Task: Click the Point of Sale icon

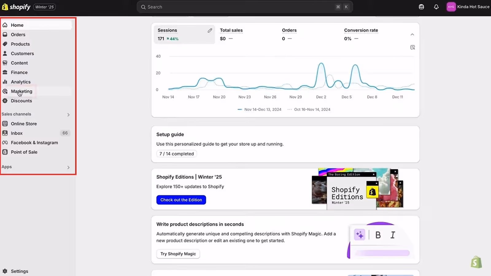Action: tap(5, 152)
